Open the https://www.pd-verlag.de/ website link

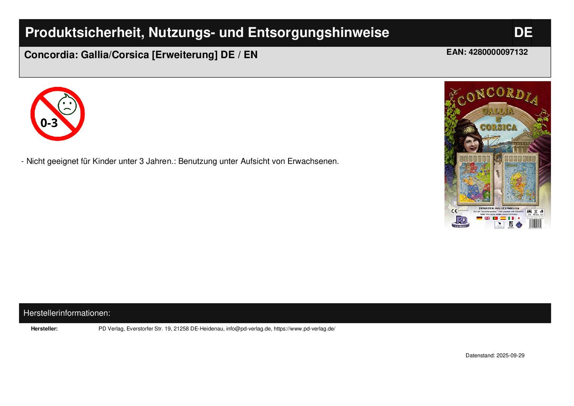(x=304, y=329)
